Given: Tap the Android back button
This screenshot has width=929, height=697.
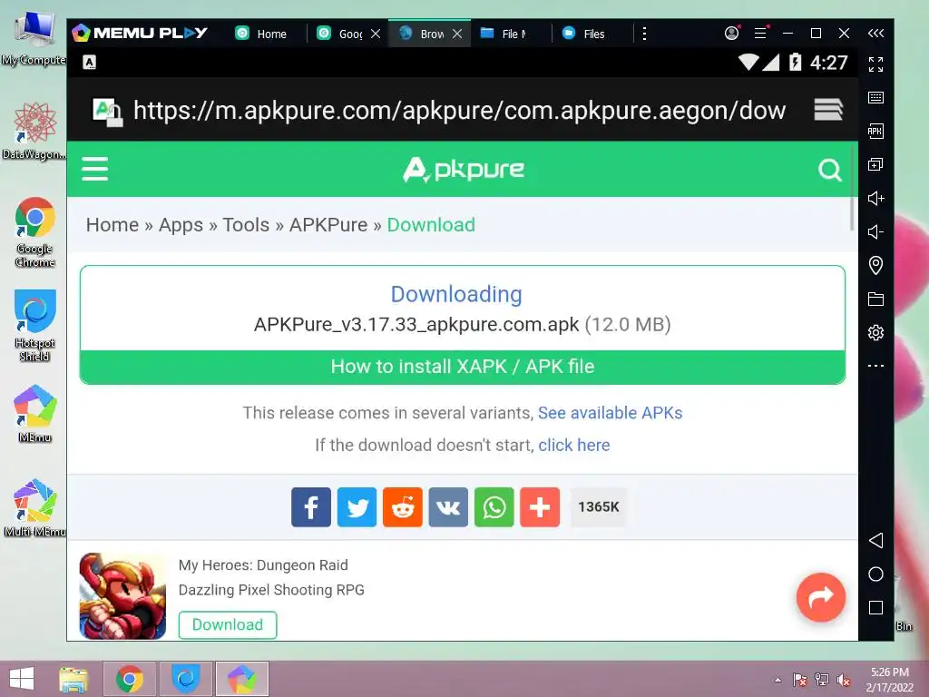Looking at the screenshot, I should click(x=875, y=540).
